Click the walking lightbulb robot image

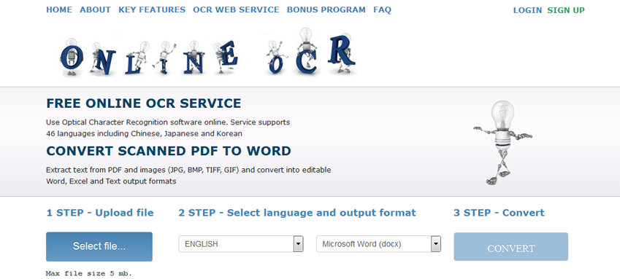[x=502, y=143]
